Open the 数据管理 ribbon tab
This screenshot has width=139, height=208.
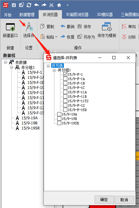(27, 15)
